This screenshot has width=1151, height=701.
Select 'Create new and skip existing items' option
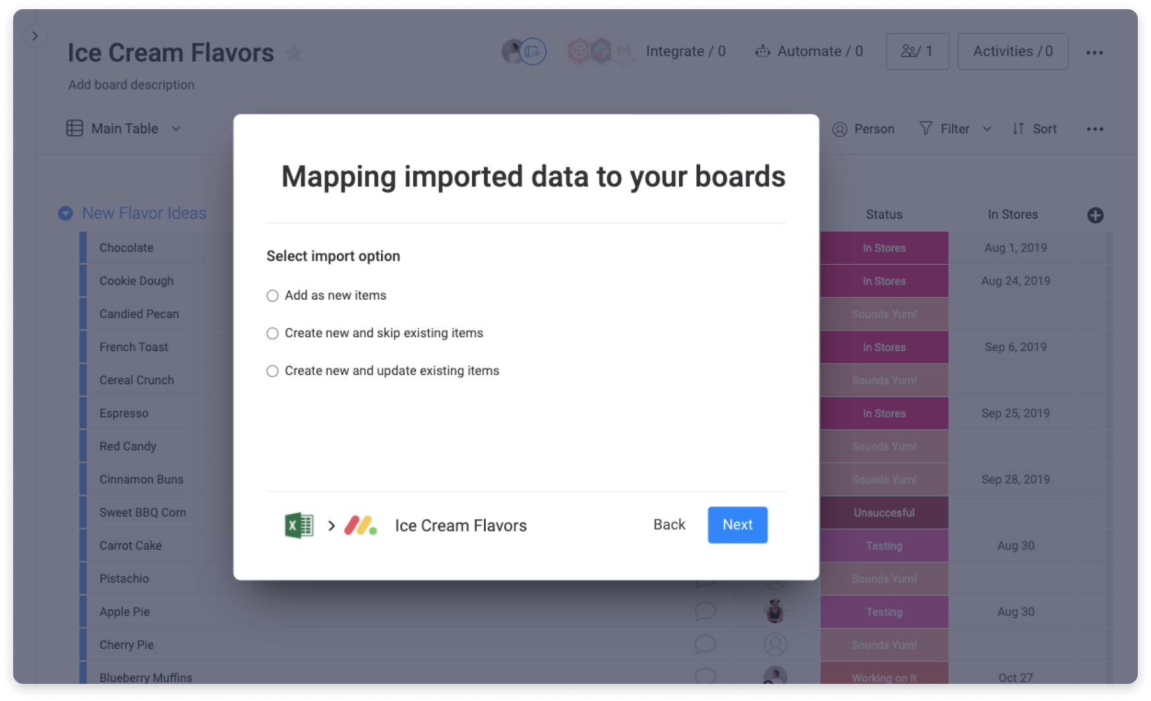point(272,333)
